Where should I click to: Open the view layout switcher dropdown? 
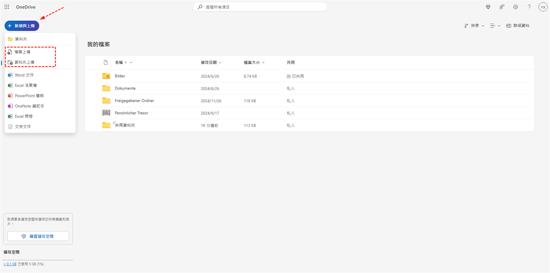(x=495, y=26)
